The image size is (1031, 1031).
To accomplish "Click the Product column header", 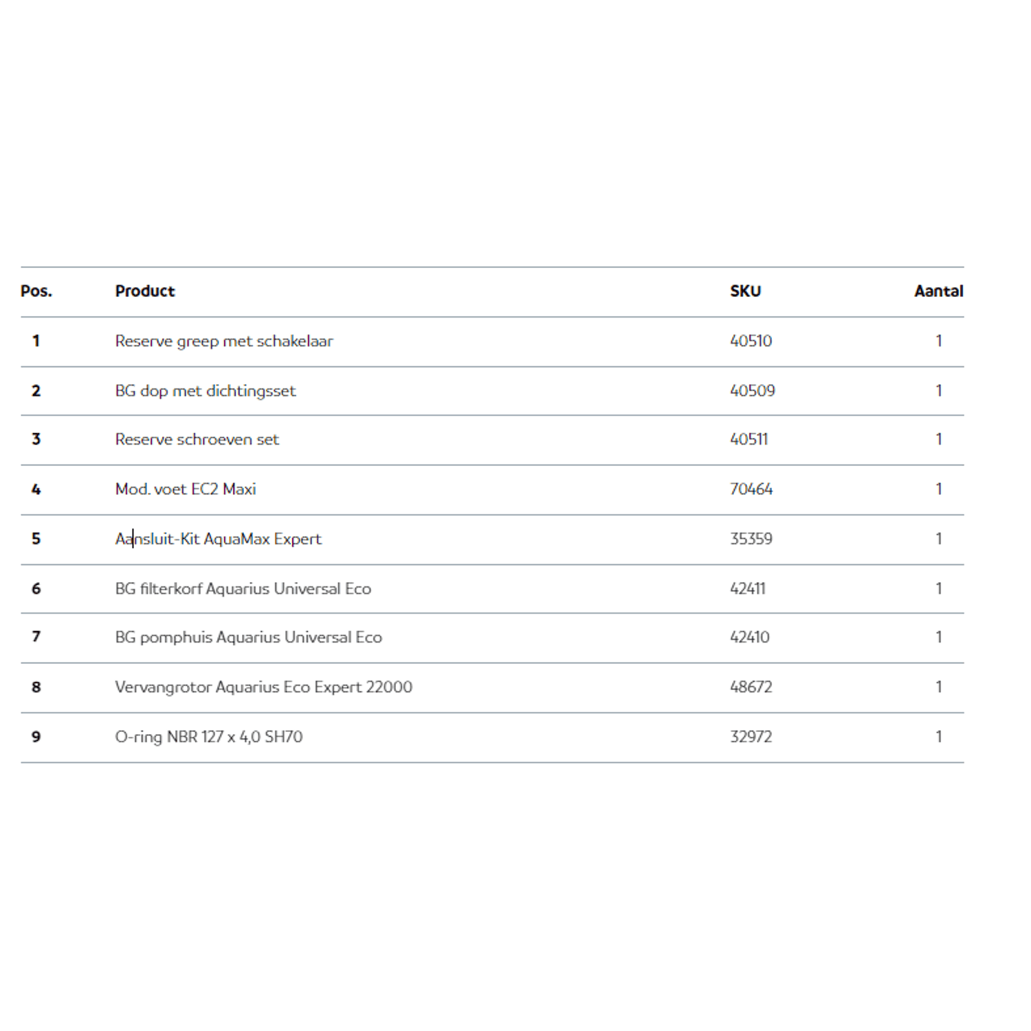I will pos(145,291).
